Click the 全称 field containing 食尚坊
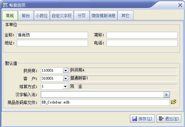This screenshot has height=127, width=185. click(52, 35)
